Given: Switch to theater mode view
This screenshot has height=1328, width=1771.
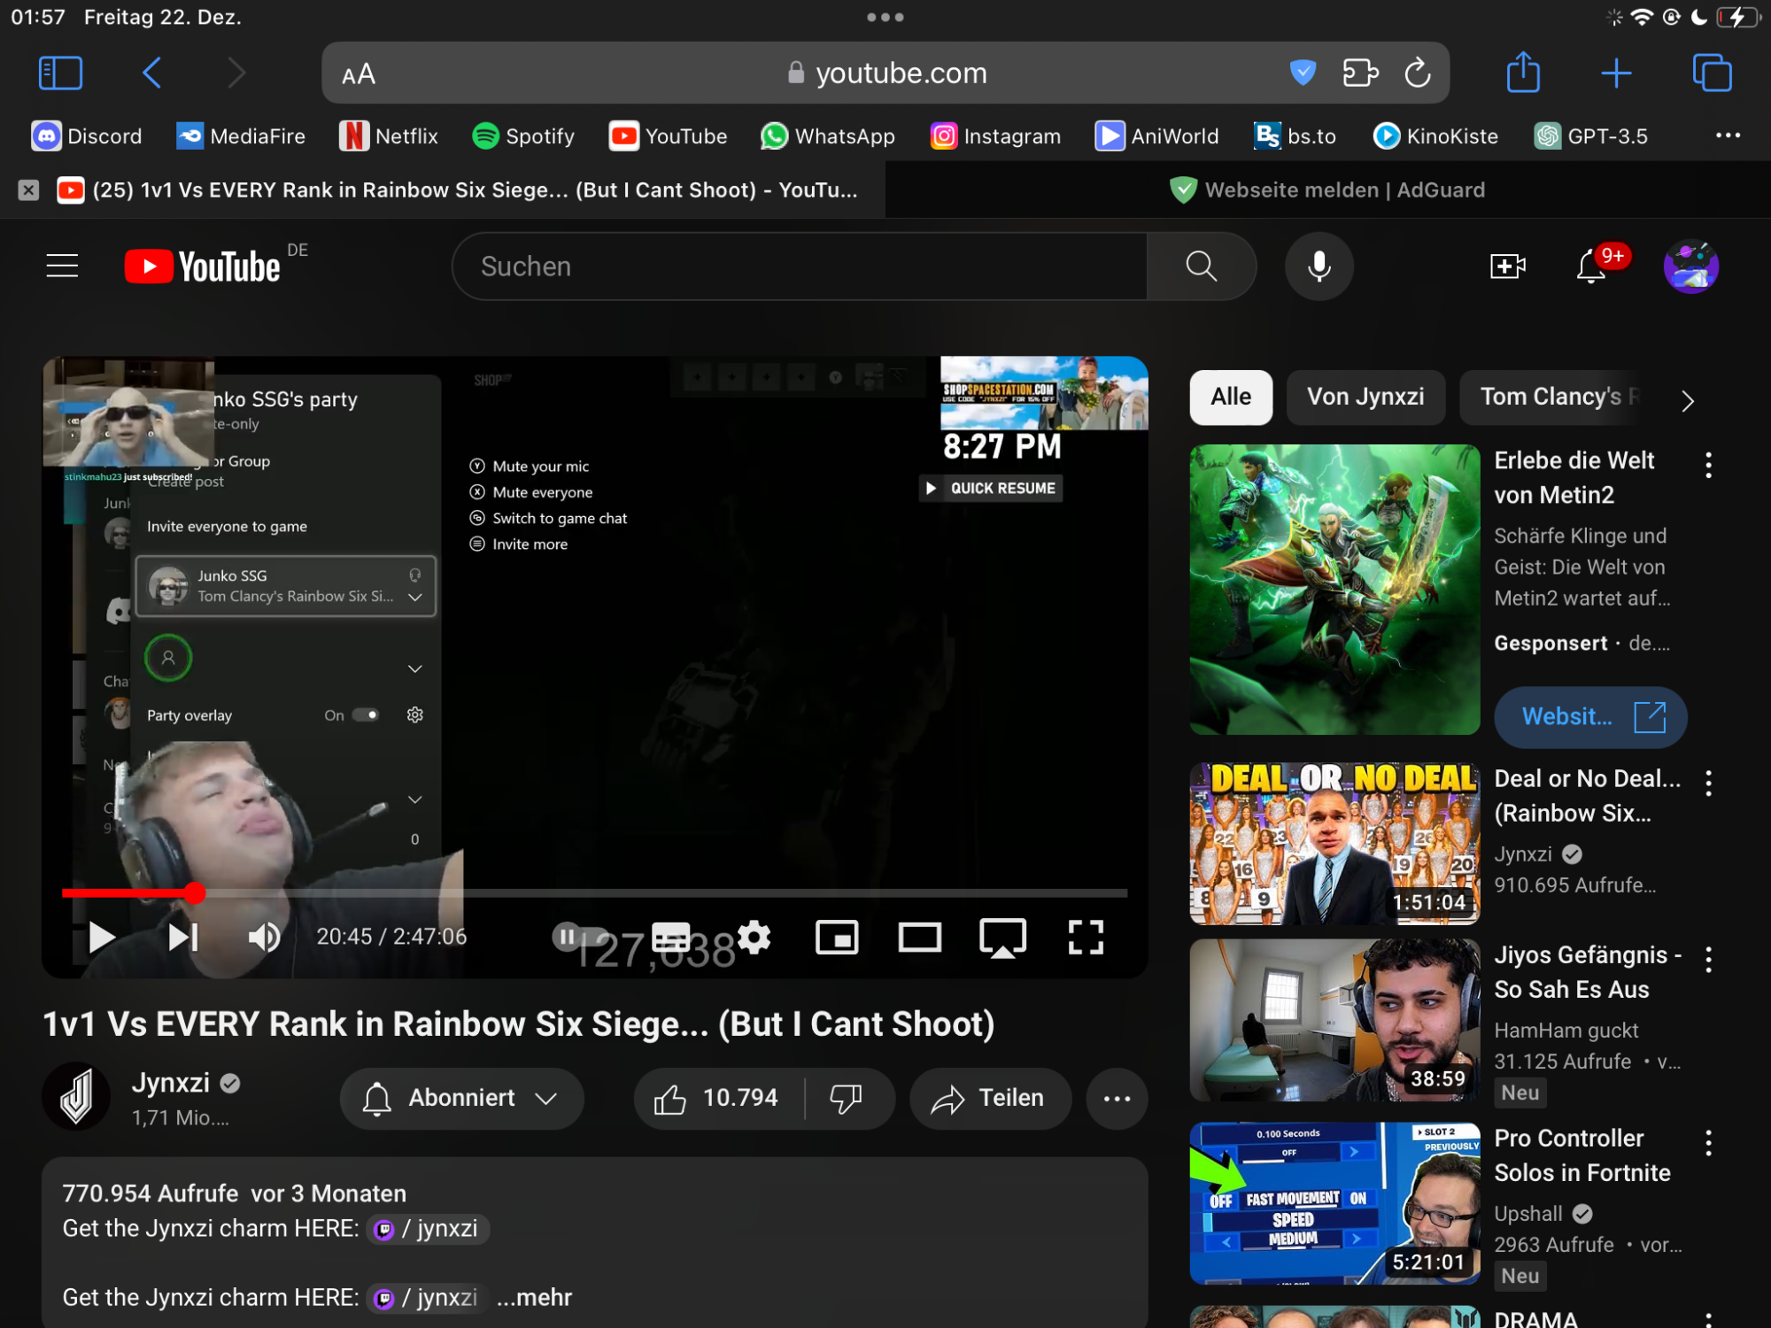Looking at the screenshot, I should (x=919, y=937).
